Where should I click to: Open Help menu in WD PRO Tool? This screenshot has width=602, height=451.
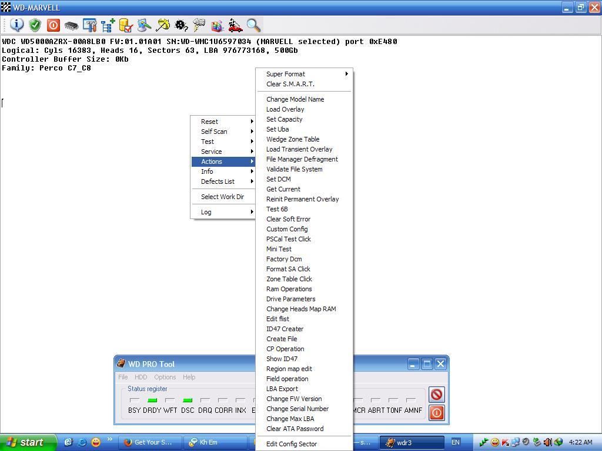coord(189,377)
